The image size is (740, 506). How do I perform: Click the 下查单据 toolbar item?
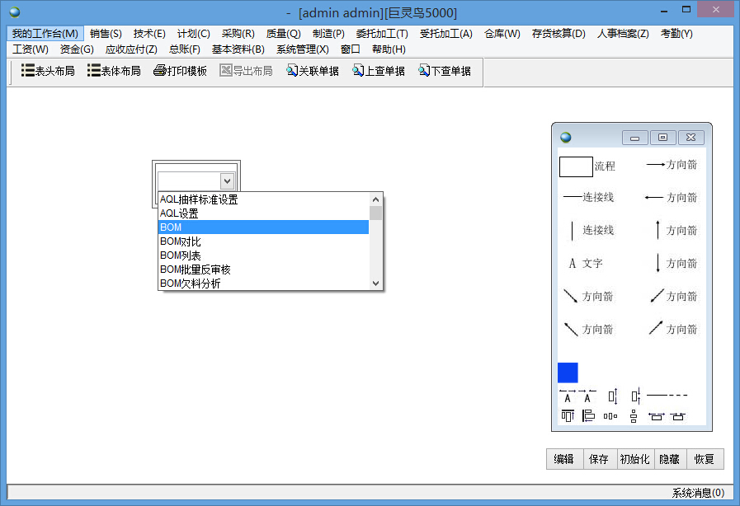pos(444,71)
